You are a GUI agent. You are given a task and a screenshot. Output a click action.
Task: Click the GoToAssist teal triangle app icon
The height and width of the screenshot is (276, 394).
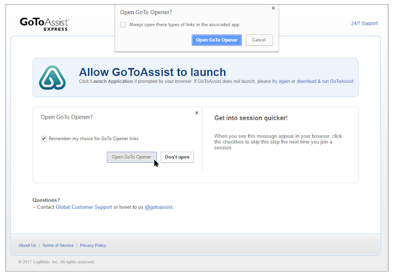pyautogui.click(x=52, y=77)
